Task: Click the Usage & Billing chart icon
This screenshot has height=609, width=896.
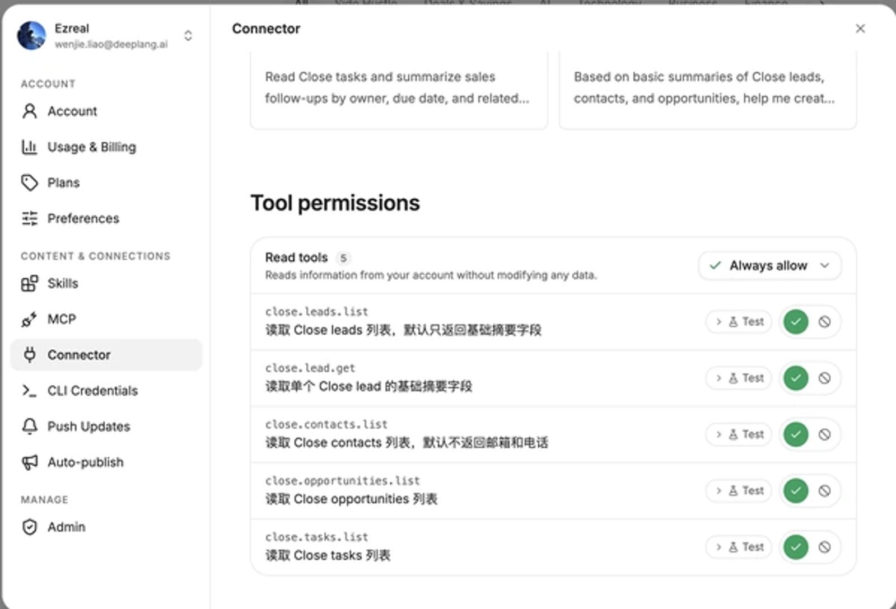Action: coord(30,147)
